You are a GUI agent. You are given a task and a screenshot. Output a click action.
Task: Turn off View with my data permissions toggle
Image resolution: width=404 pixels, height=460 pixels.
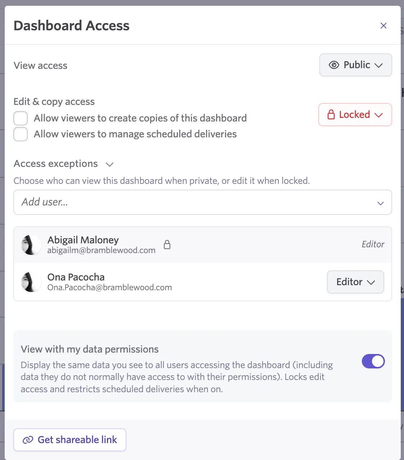pyautogui.click(x=373, y=361)
